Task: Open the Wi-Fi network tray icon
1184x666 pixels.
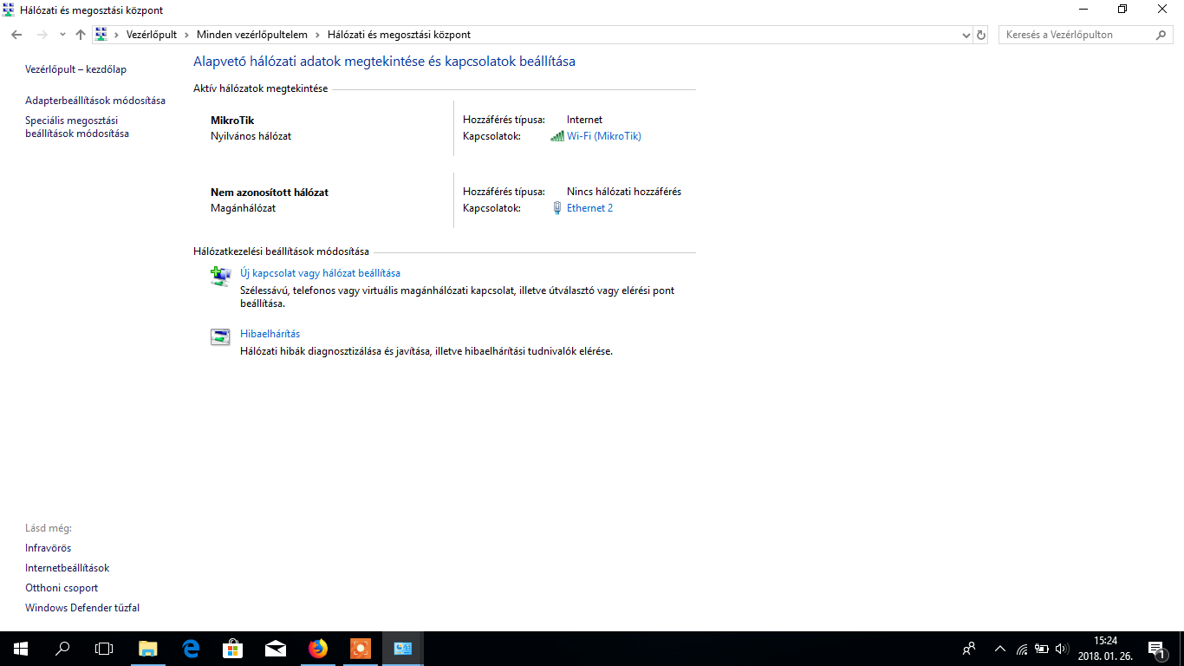Action: click(1022, 649)
